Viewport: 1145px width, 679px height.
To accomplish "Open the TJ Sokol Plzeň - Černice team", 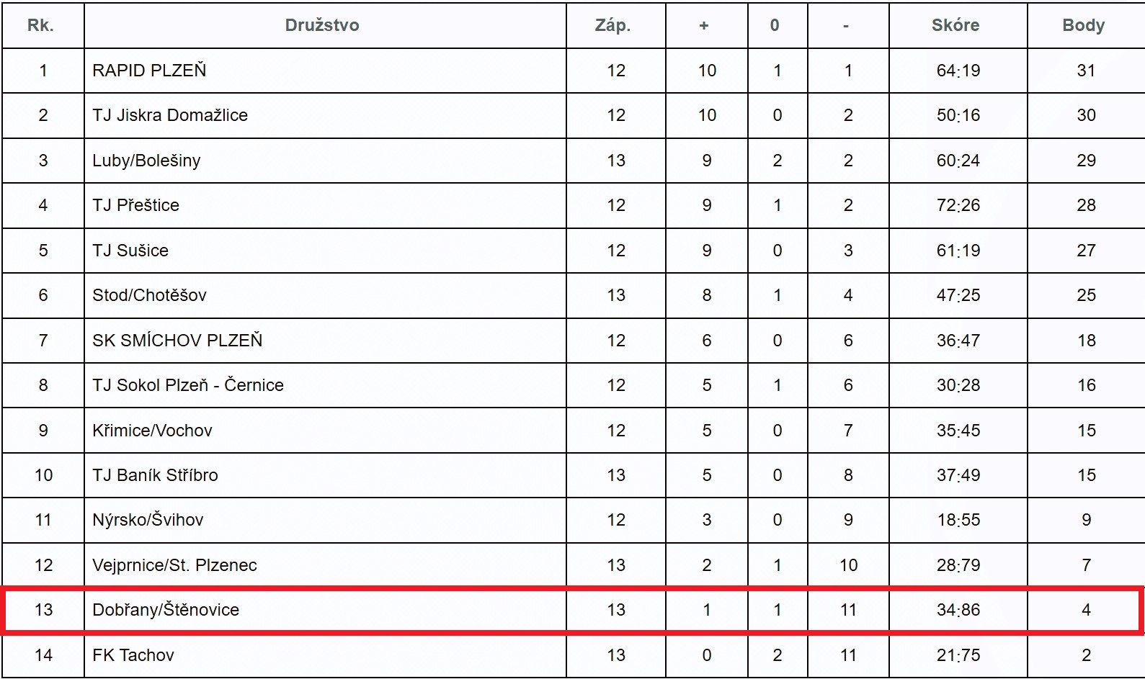I will point(188,385).
